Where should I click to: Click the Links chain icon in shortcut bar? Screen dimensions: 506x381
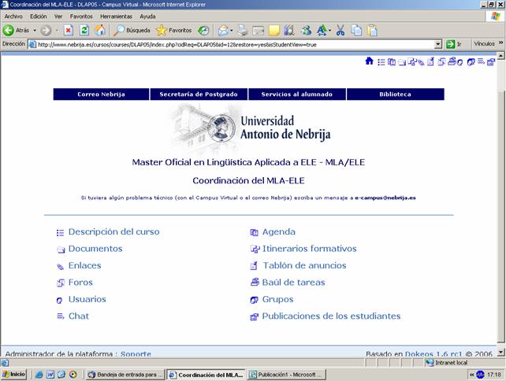pos(421,63)
